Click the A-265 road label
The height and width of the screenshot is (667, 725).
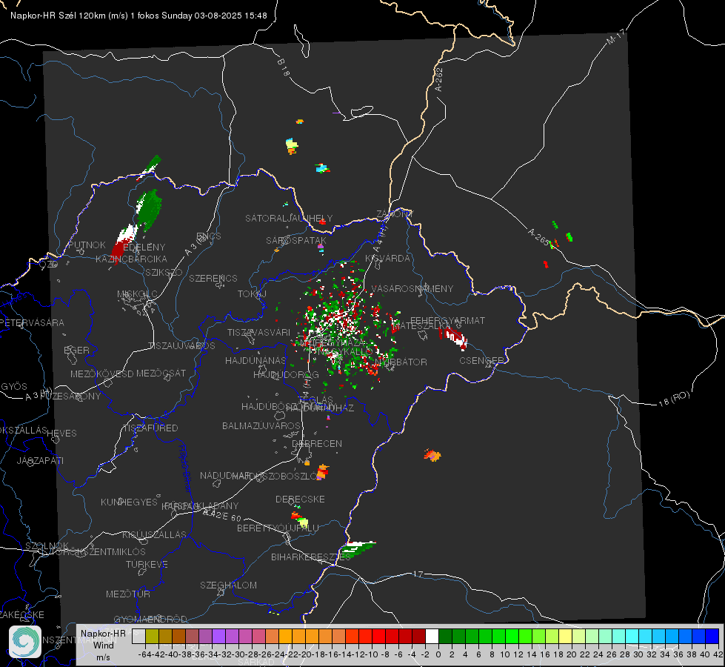pos(538,237)
